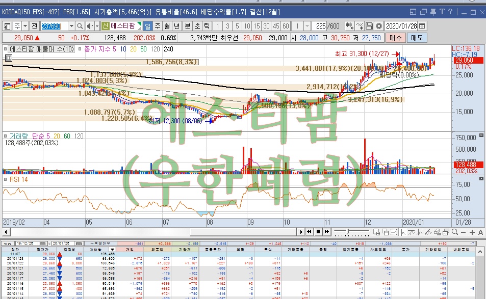The width and height of the screenshot is (486, 299).
Task: Open the stock code history dropdown
Action: click(x=71, y=26)
